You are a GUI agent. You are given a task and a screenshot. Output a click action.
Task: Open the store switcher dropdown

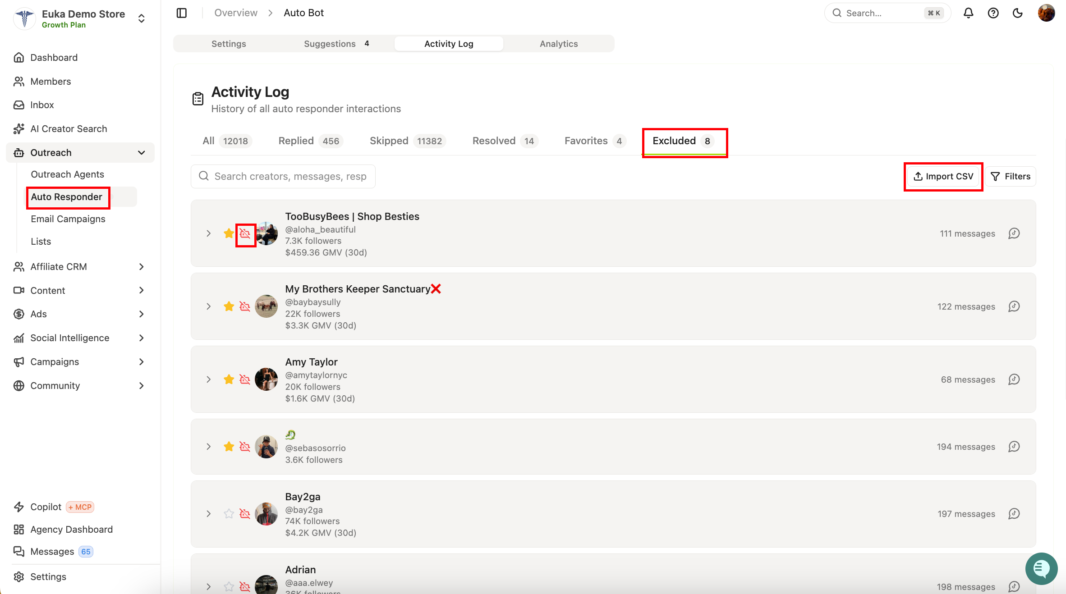(x=141, y=18)
